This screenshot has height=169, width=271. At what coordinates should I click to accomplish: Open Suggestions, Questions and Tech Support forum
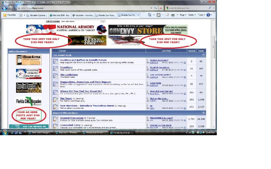85,82
